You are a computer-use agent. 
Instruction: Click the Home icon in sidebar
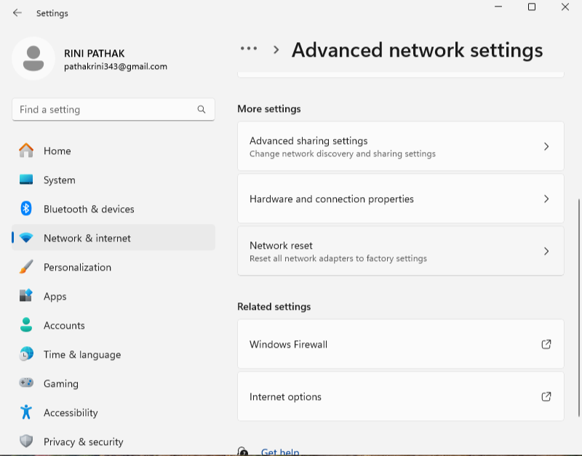(26, 151)
